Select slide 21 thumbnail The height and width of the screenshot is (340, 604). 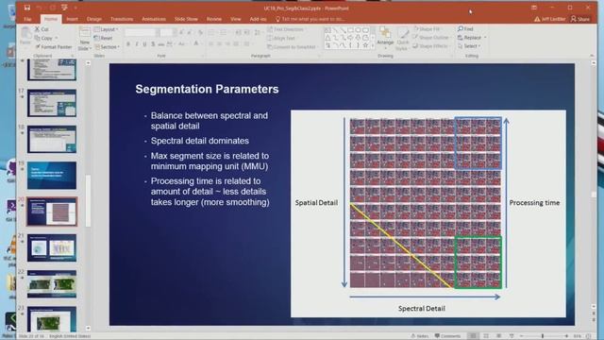point(52,247)
